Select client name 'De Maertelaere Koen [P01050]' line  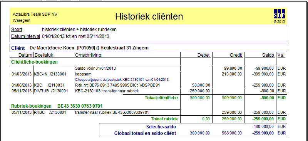coord(89,48)
